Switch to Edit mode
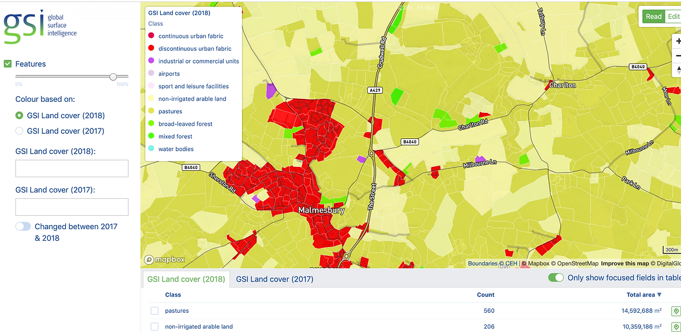Image resolution: width=681 pixels, height=332 pixels. (x=673, y=16)
